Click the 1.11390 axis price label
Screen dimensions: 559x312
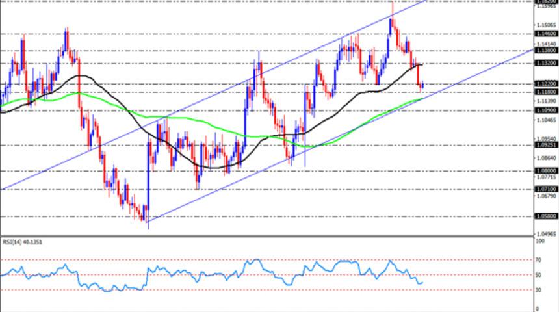(547, 101)
